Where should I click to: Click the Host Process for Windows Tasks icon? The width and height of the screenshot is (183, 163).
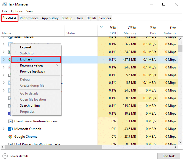click(x=10, y=144)
